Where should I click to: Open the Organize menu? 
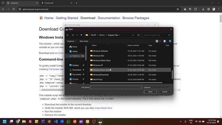pyautogui.click(x=71, y=41)
